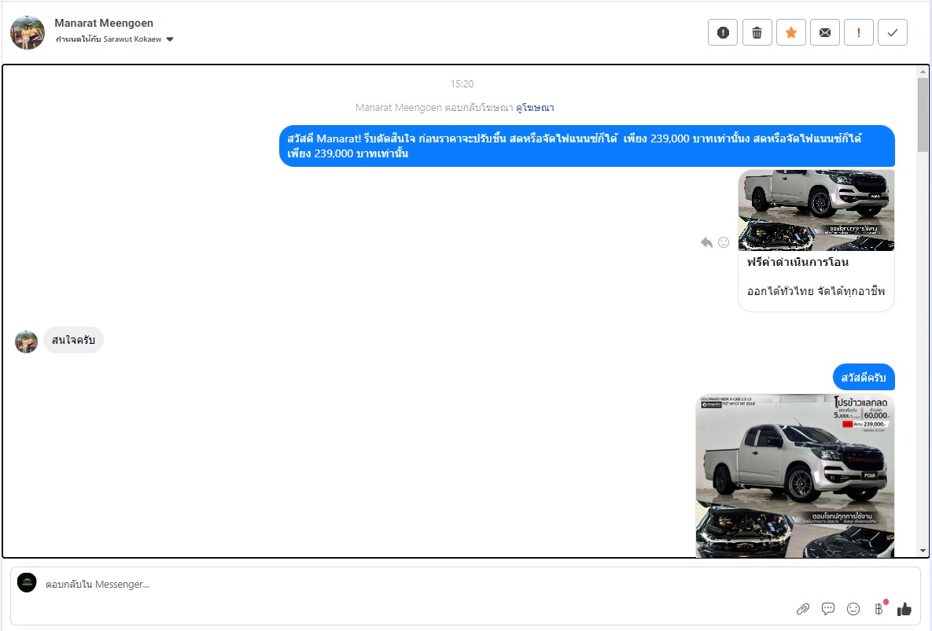Flag conversation with red exclamation icon

coord(858,33)
